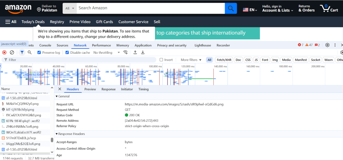Open the All hamburger menu

(x=11, y=22)
